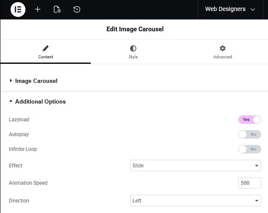Open the Direction dropdown set to Left
268x213 pixels.
tap(195, 201)
